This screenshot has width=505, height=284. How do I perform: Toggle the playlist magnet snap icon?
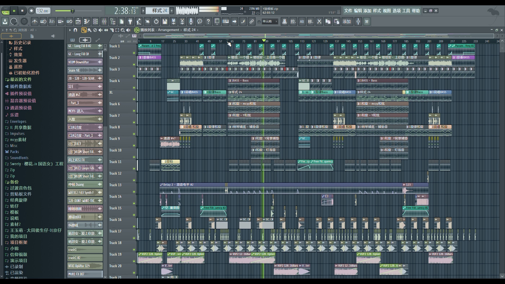coord(75,30)
